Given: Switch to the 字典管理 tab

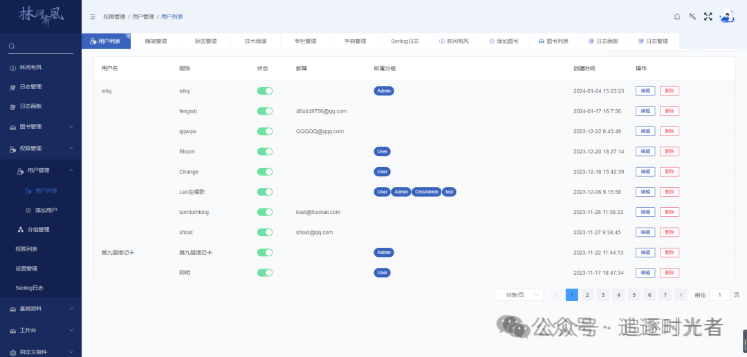Looking at the screenshot, I should tap(355, 41).
